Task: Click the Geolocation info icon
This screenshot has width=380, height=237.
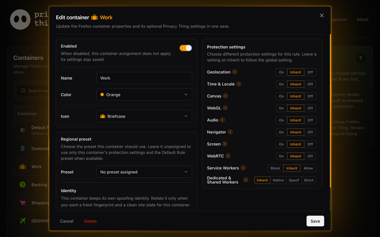Action: click(235, 72)
